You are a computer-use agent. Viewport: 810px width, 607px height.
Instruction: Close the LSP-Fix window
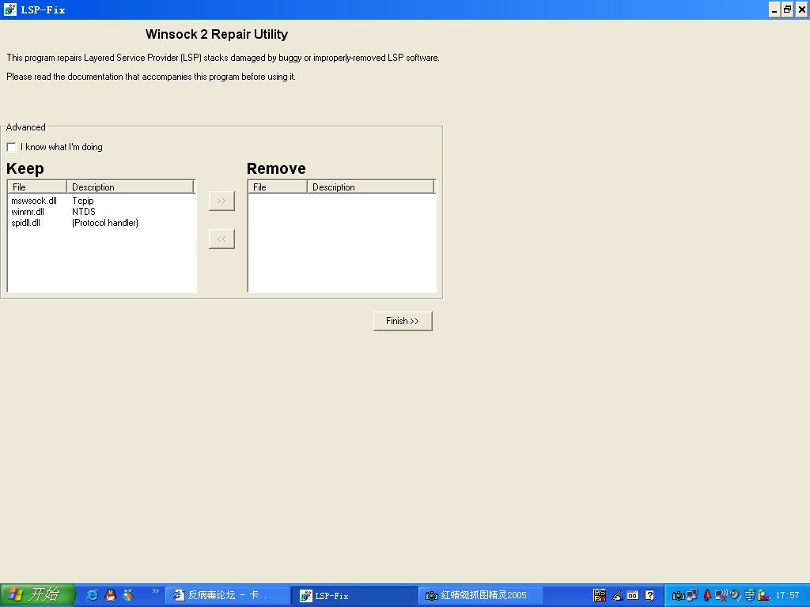click(801, 9)
